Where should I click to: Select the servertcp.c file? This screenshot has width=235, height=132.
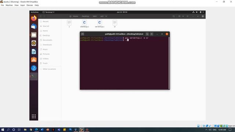(100, 23)
